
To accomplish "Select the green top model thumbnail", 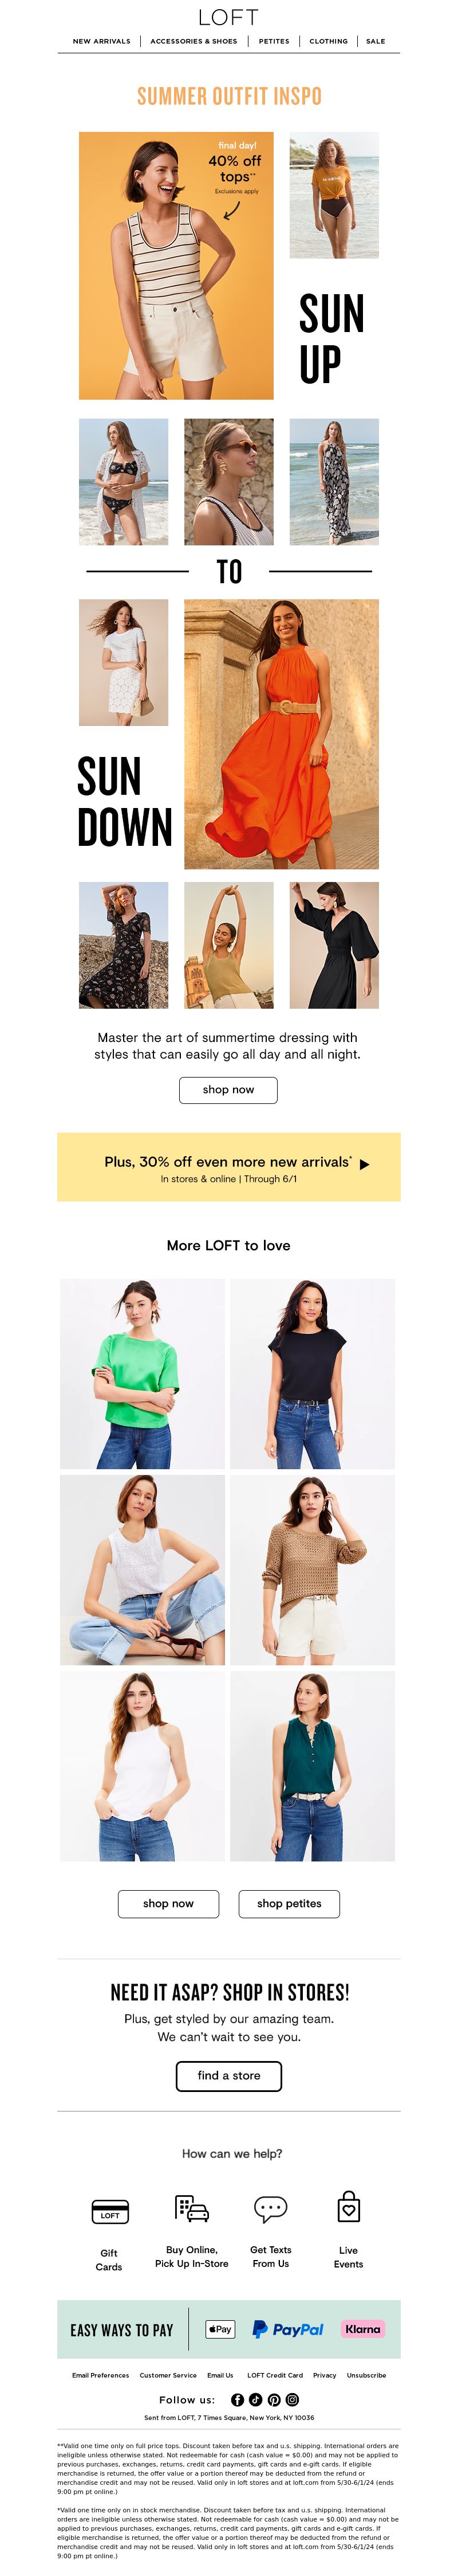I will pyautogui.click(x=143, y=1374).
